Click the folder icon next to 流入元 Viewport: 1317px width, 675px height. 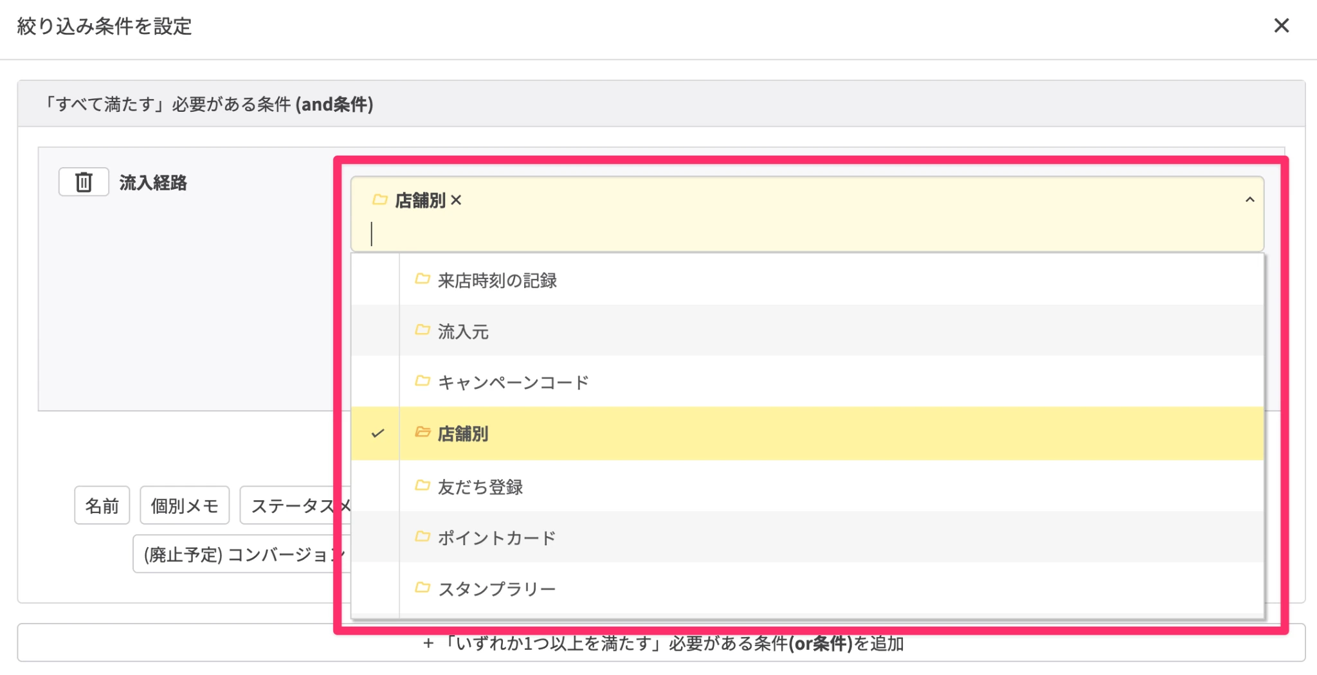point(422,330)
